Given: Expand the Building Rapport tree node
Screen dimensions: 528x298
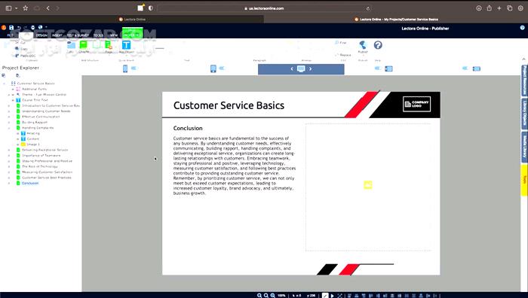Looking at the screenshot, I should pos(9,123).
